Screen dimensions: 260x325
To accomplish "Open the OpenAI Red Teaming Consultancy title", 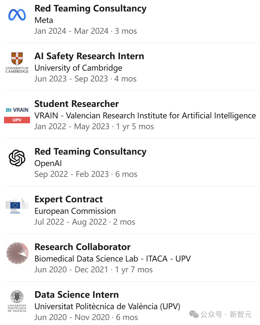I will tap(90, 152).
